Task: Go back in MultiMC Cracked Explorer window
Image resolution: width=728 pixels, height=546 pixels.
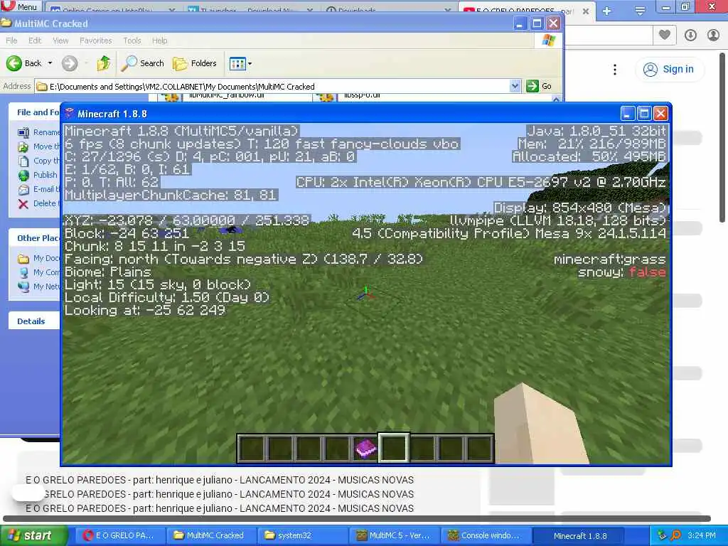Action: pos(24,63)
